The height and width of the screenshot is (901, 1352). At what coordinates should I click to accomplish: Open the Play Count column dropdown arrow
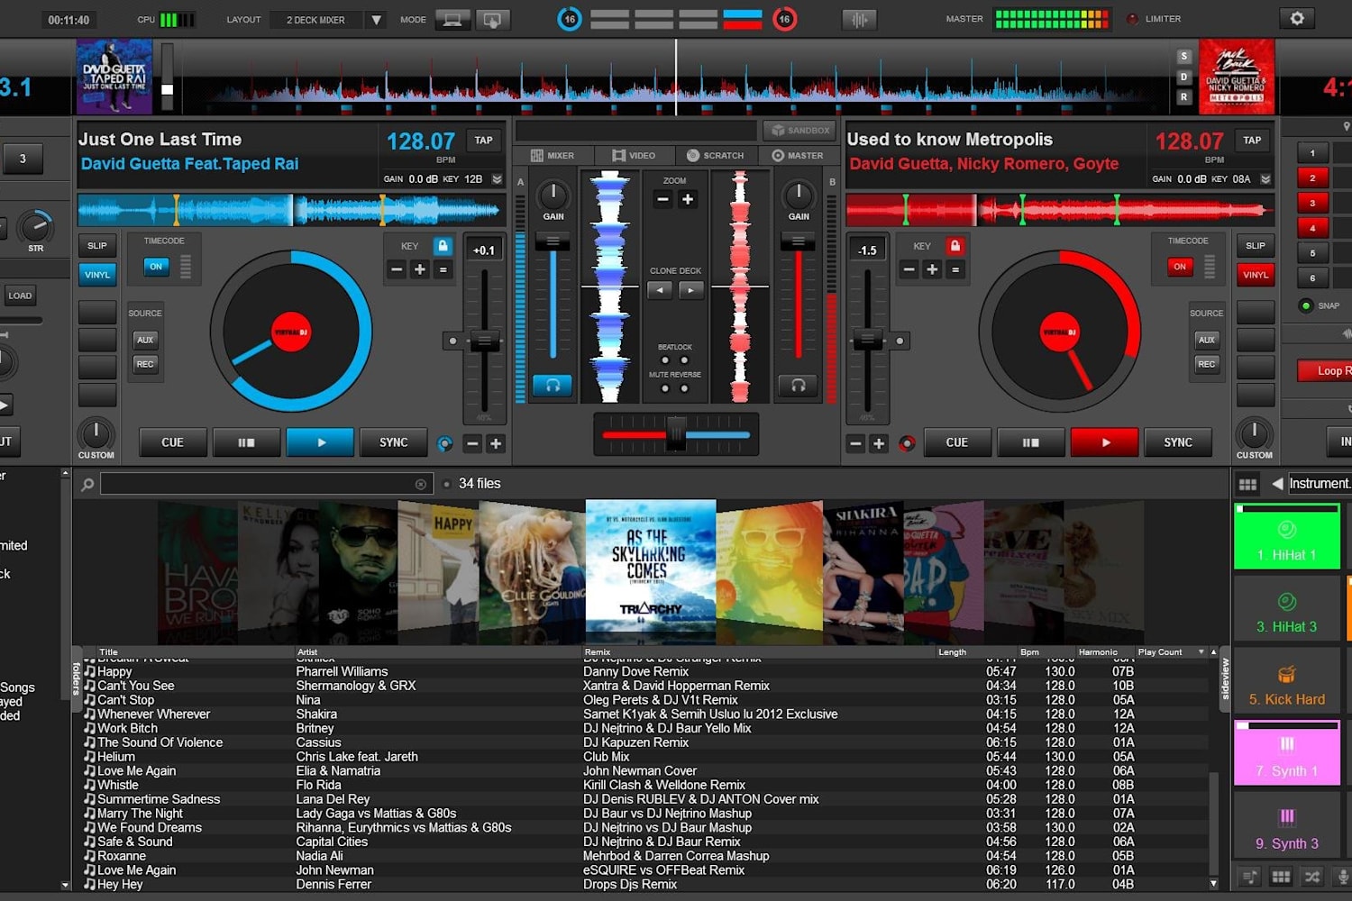[x=1201, y=652]
